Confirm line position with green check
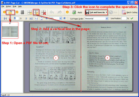Viewport: 139px width, 97px height. (132, 19)
